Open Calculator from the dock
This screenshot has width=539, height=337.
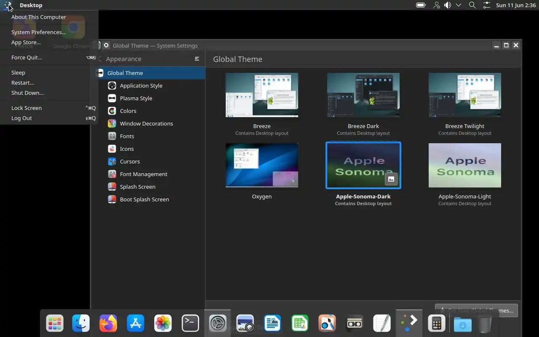(436, 324)
